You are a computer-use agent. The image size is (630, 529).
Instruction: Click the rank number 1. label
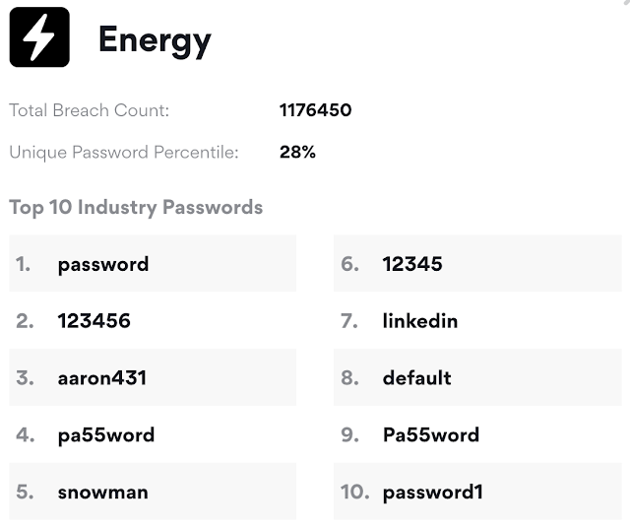click(23, 264)
